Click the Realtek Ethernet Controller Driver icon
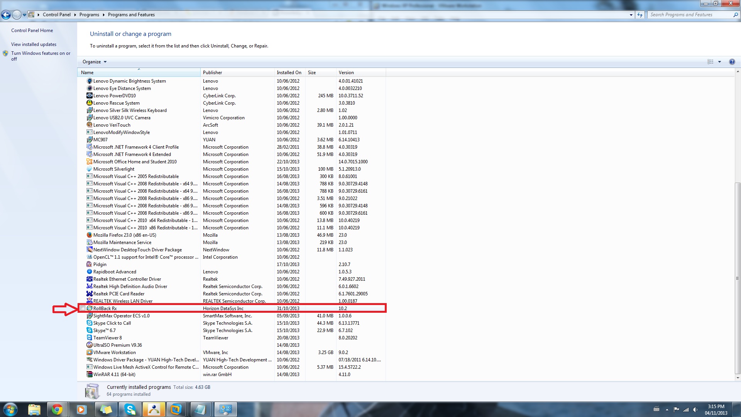741x417 pixels. coord(90,279)
